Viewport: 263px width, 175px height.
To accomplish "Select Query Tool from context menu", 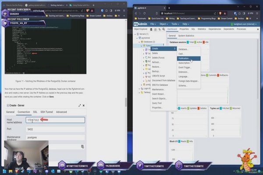I will click(x=163, y=103).
